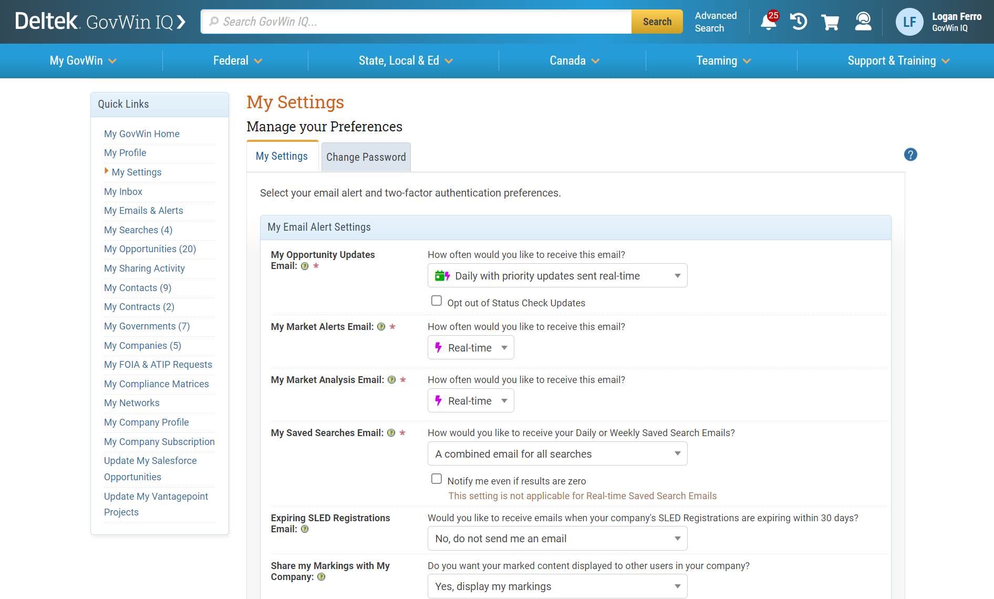Enable Notify me even if results are zero
The height and width of the screenshot is (599, 994).
pos(437,479)
